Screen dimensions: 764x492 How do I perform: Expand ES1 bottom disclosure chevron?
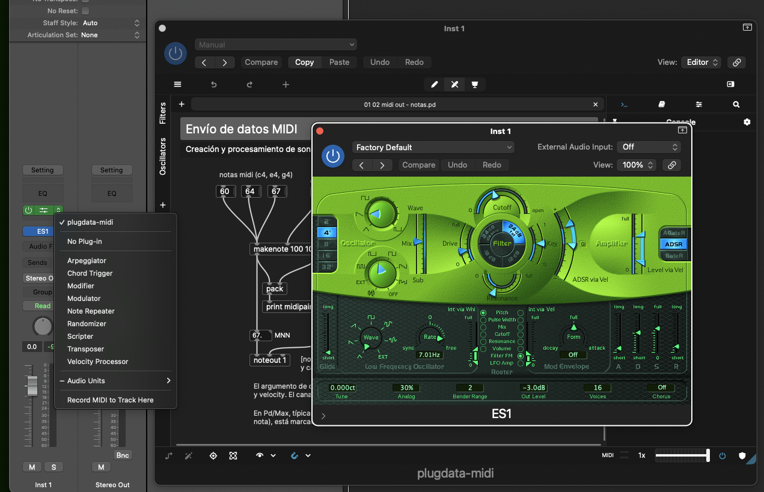tap(323, 416)
